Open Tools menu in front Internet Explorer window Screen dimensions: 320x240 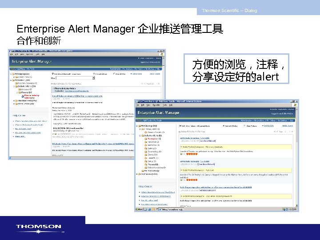pos(165,105)
